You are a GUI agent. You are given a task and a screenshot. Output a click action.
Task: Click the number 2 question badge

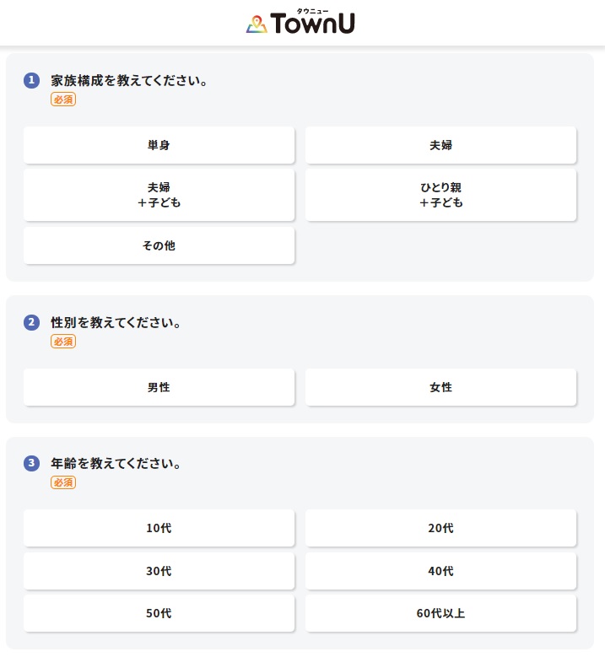pyautogui.click(x=32, y=322)
